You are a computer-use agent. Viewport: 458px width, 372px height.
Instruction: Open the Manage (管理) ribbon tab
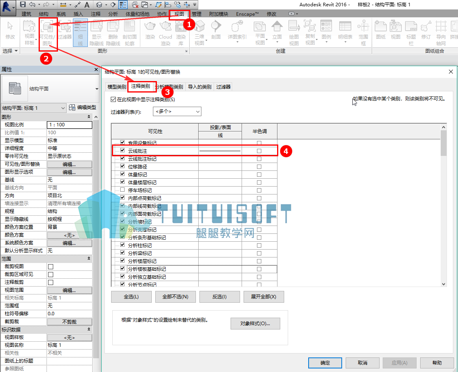click(x=197, y=14)
